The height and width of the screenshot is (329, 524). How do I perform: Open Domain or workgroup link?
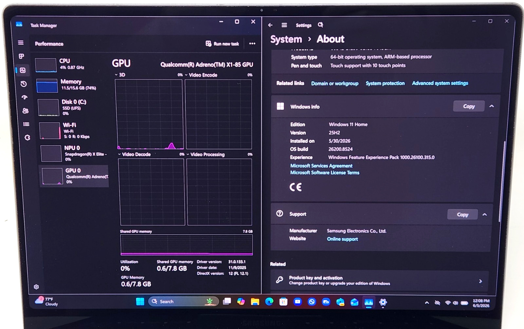(x=335, y=83)
